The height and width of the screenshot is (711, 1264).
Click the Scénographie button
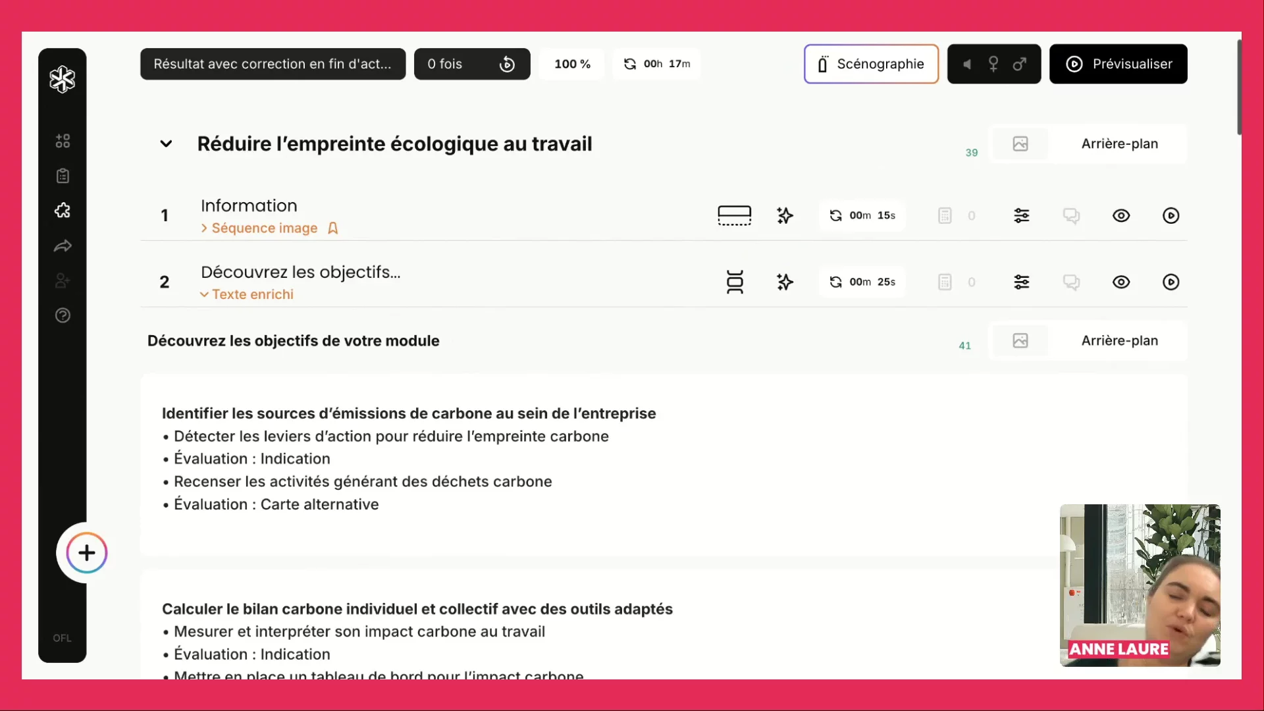(870, 64)
